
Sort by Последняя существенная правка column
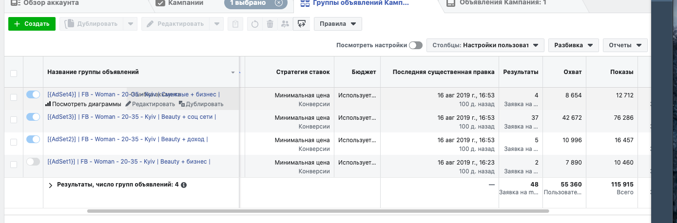coord(444,72)
